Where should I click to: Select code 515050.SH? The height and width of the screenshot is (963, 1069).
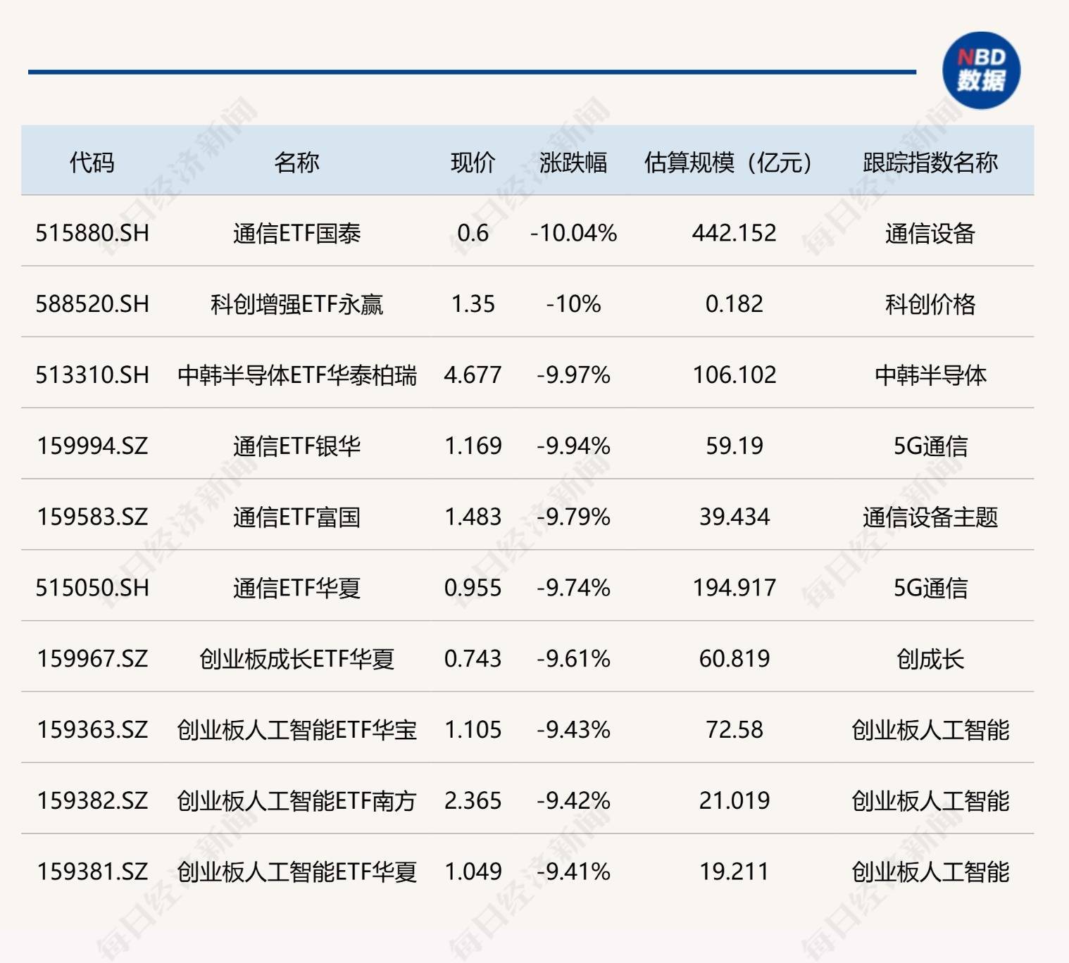[x=92, y=588]
